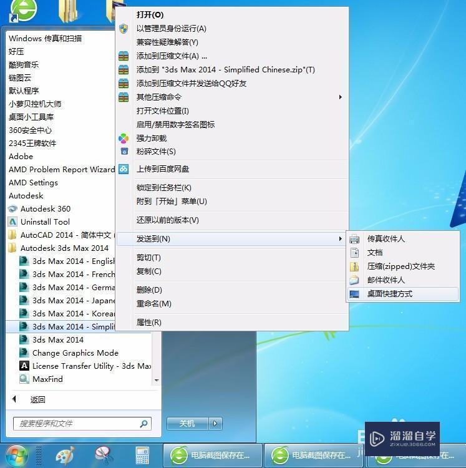Select 桌面快捷方式 in the Send To submenu
466x468 pixels.
pyautogui.click(x=403, y=294)
